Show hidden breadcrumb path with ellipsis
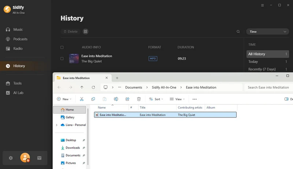293x169 pixels. (x=120, y=87)
